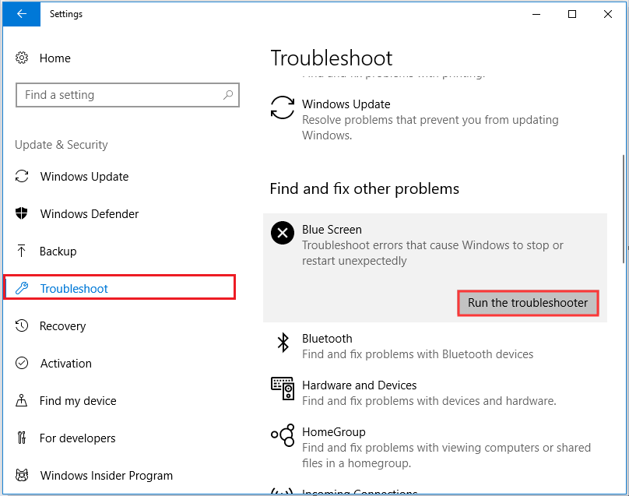Click the Windows Insider Program icon
The width and height of the screenshot is (629, 496).
point(22,476)
